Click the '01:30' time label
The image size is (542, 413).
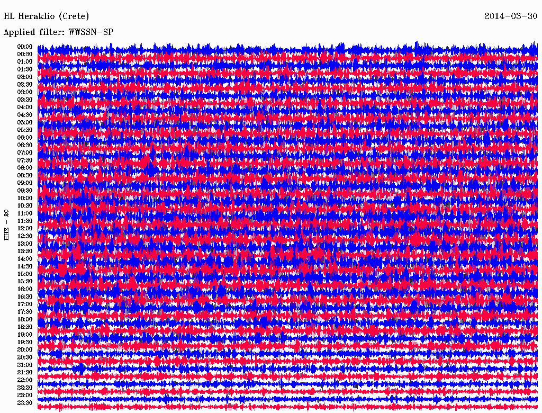(x=25, y=69)
